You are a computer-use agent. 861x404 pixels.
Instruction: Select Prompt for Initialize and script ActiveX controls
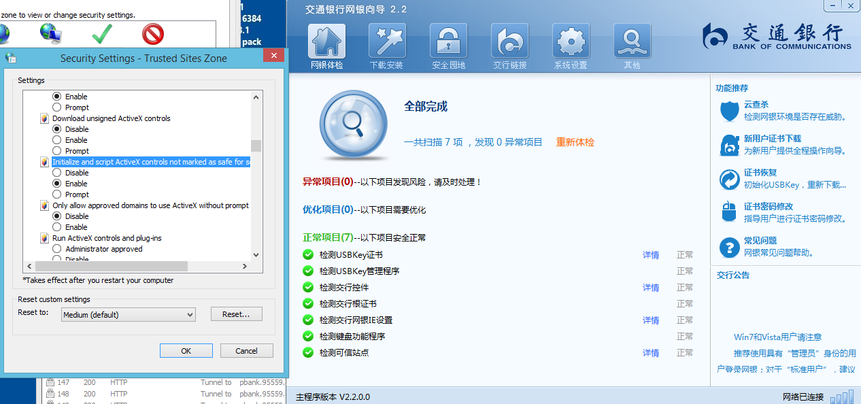tap(57, 195)
